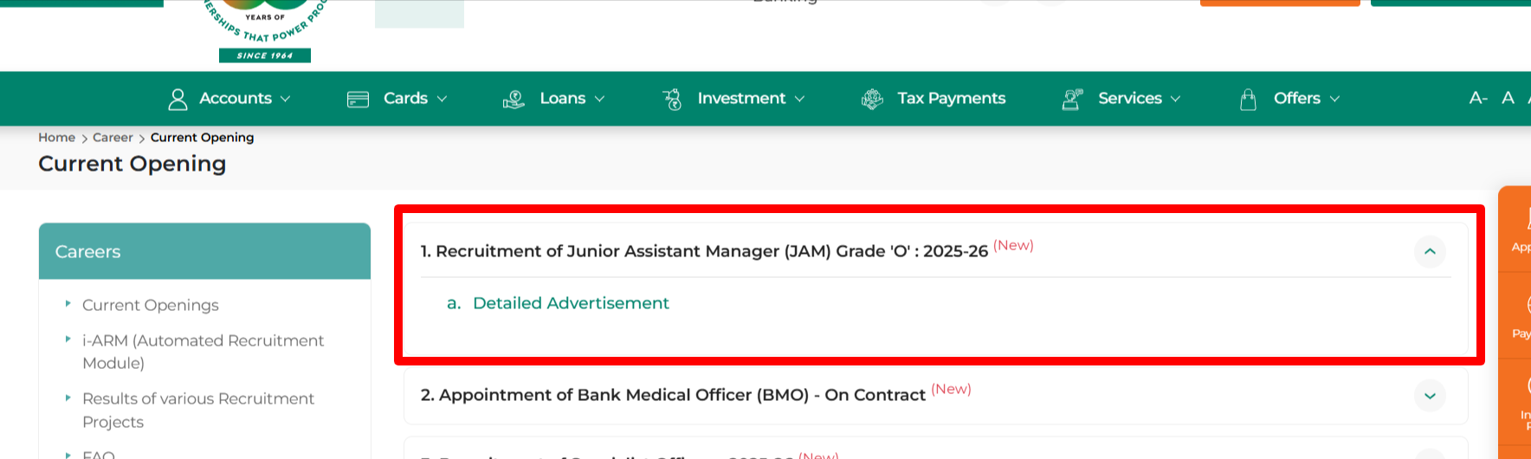The width and height of the screenshot is (1531, 459).
Task: Click the Services icon in navbar
Action: 1072,100
